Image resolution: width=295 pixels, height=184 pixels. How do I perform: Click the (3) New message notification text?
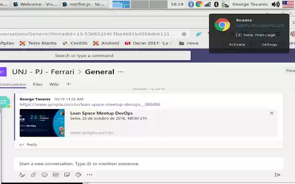[255, 35]
